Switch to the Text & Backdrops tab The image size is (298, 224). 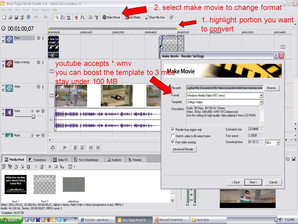pyautogui.click(x=88, y=160)
